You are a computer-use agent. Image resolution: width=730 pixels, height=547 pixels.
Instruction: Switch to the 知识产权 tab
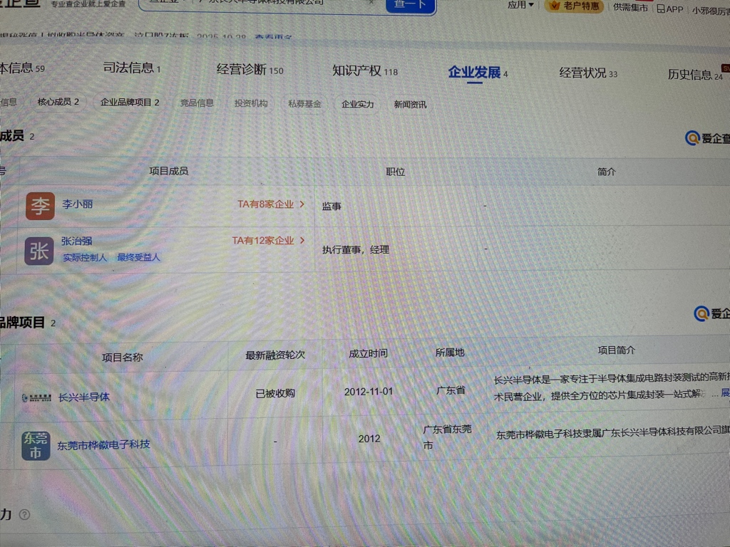pos(365,71)
